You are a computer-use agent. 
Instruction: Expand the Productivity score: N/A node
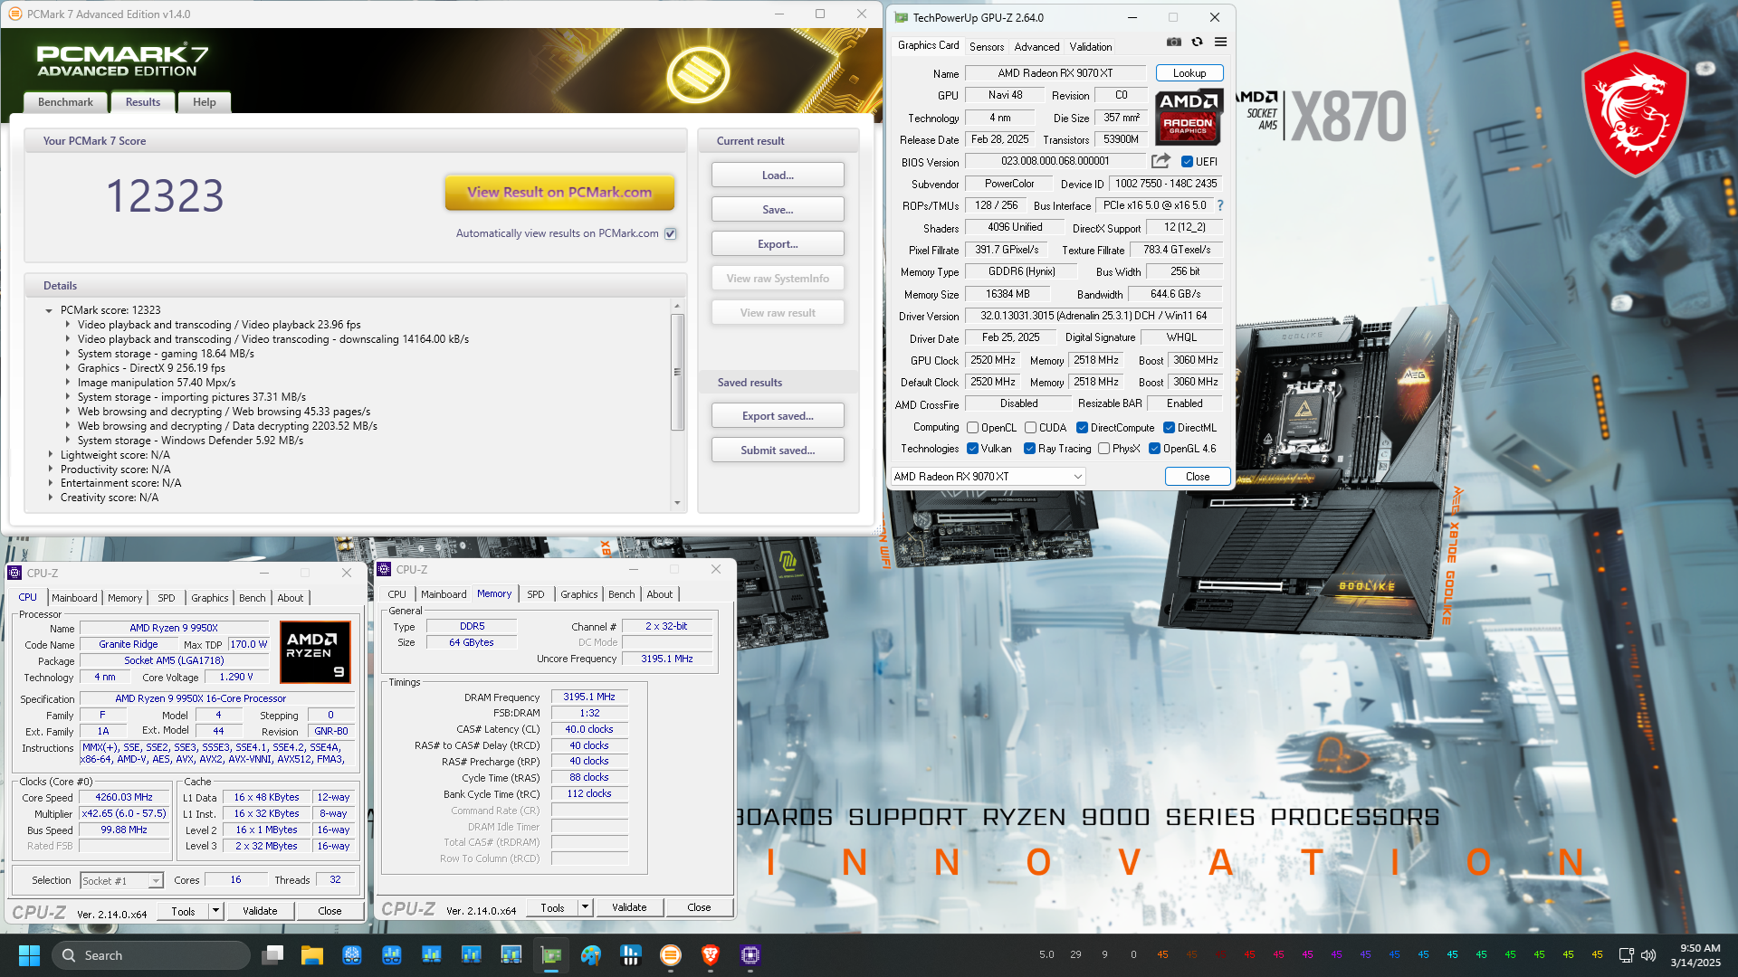[x=50, y=470]
